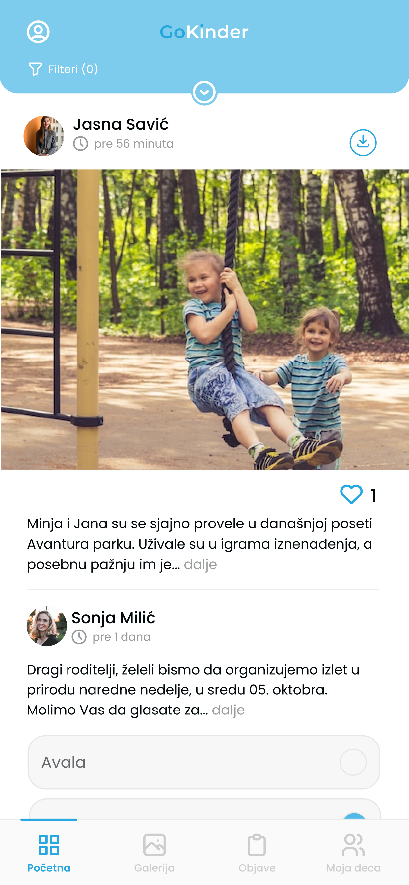Click the filter funnel icon

(35, 69)
